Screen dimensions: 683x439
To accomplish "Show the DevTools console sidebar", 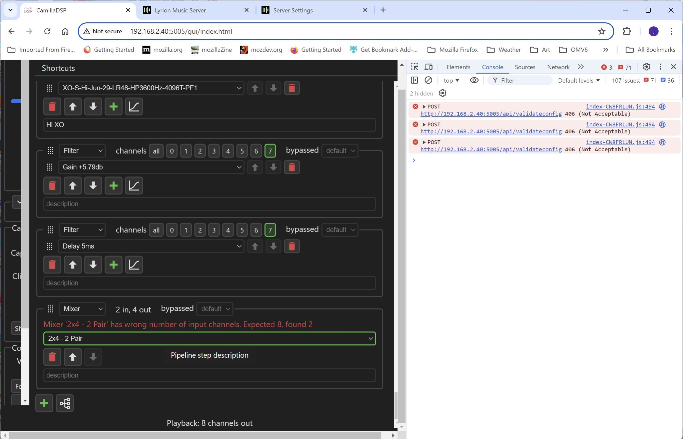I will 415,80.
